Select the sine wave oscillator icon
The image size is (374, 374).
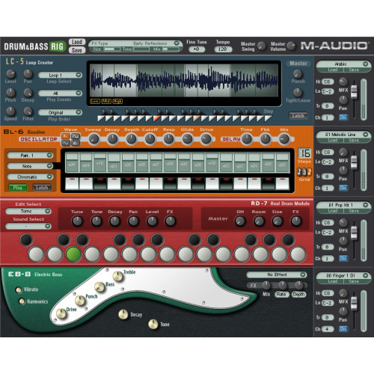(66, 143)
